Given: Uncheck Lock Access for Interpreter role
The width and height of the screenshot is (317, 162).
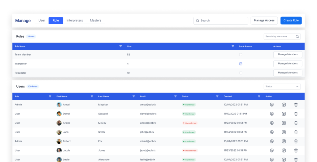Looking at the screenshot, I should click(x=241, y=64).
